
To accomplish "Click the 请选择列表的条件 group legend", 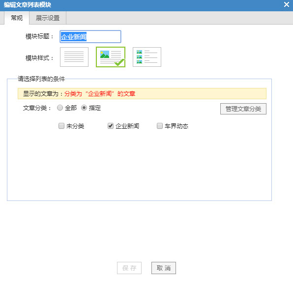I will (41, 79).
